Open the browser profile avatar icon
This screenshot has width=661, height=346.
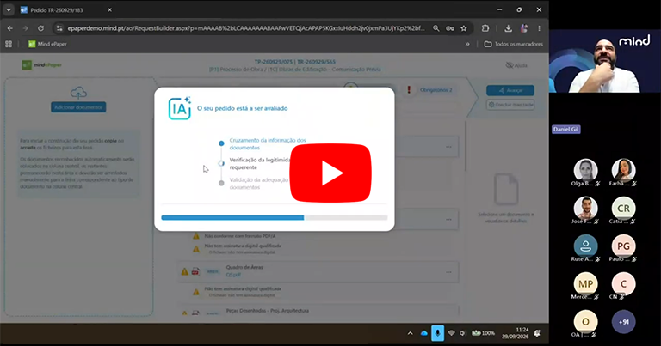pyautogui.click(x=524, y=28)
